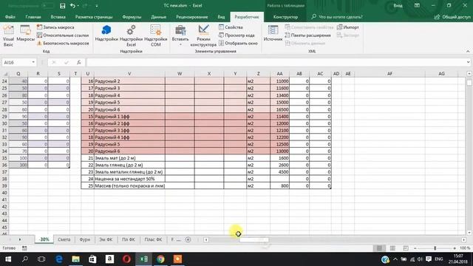Viewport: 473px width, 266px height.
Task: Undo the last action
Action: (72, 6)
